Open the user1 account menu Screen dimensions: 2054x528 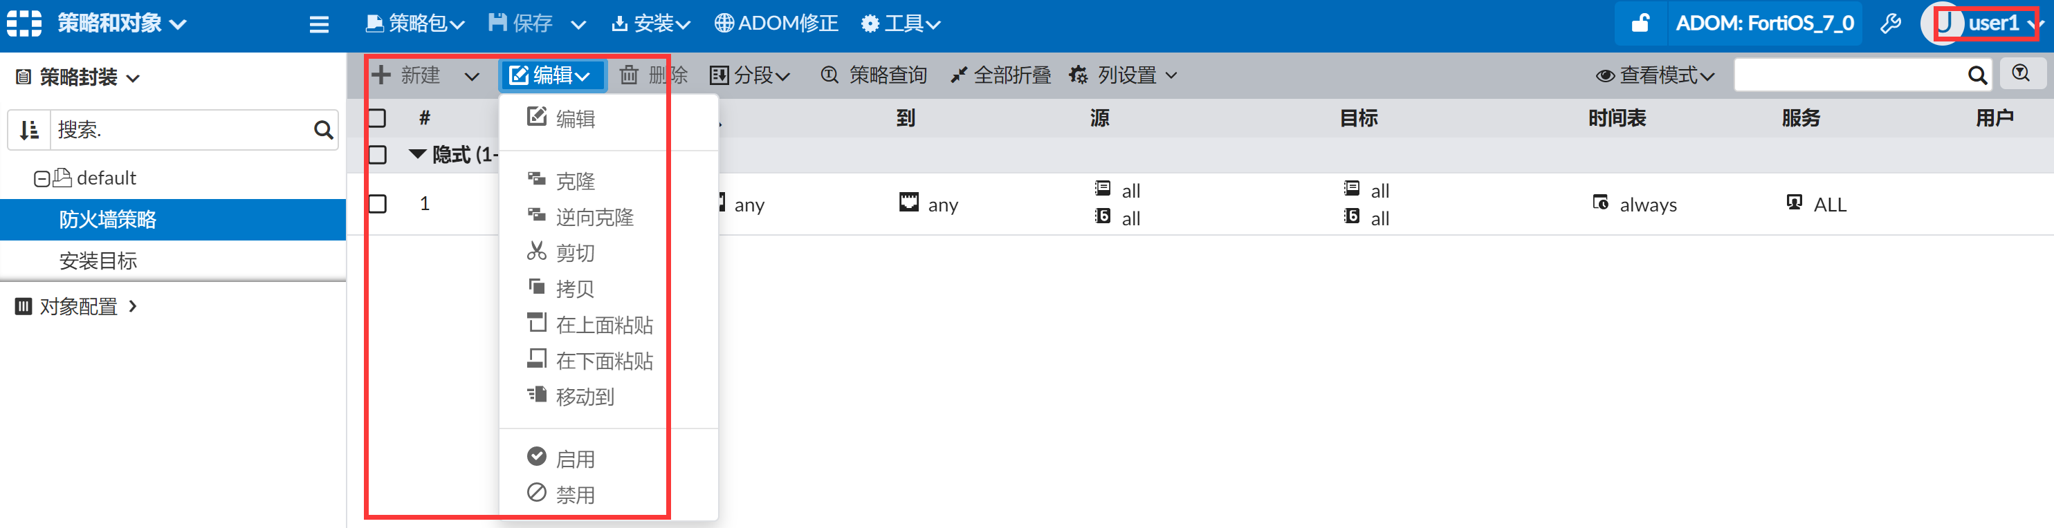[1987, 23]
